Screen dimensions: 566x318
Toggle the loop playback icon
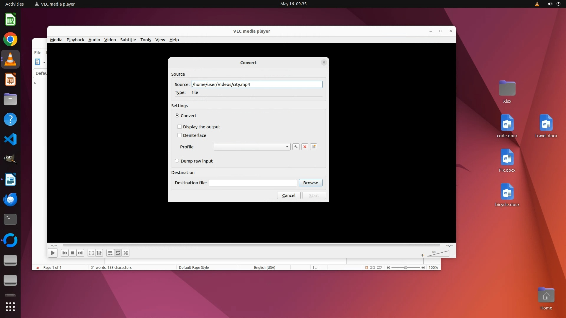coord(118,253)
